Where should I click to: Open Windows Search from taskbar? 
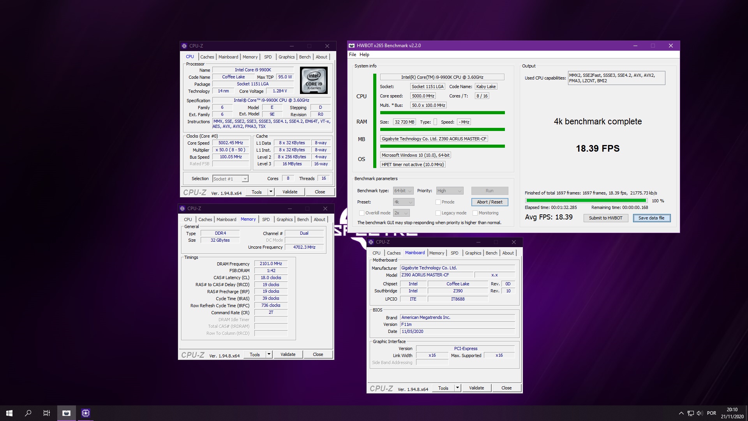[28, 413]
